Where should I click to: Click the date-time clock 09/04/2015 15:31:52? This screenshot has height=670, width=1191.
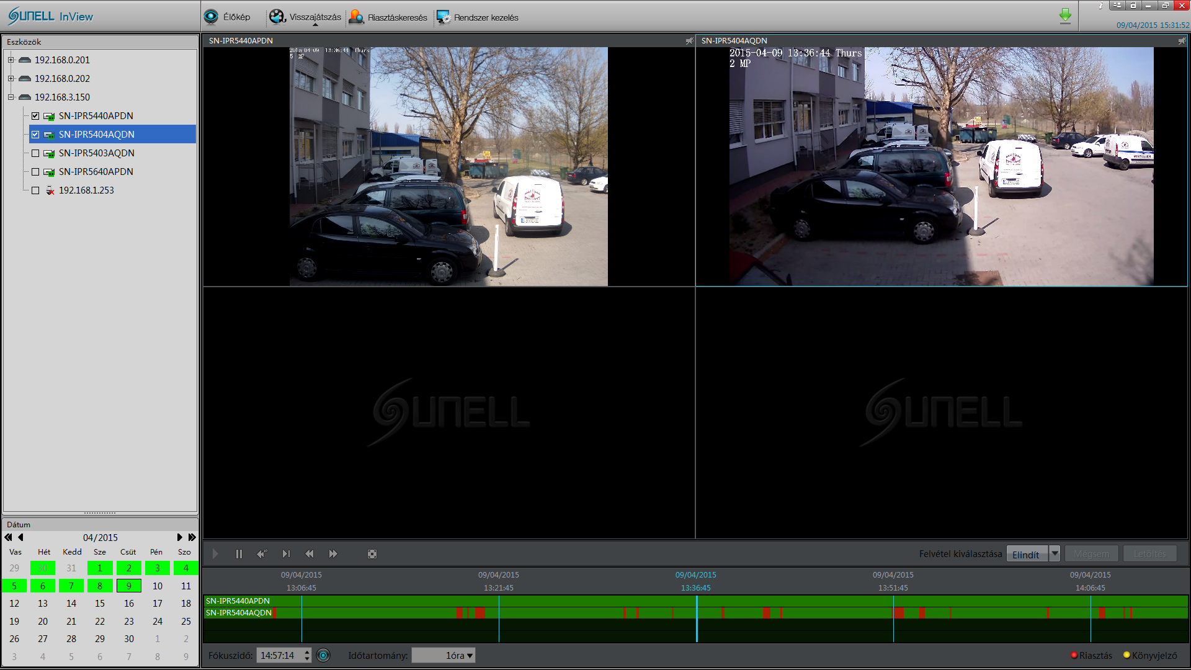1153,25
